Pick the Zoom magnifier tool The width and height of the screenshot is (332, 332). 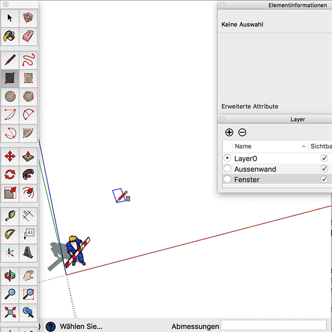tap(10, 295)
